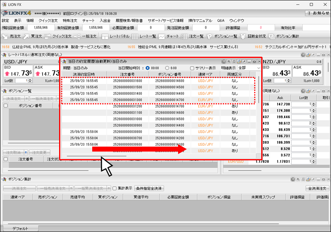331x232 pixels.
Task: Select the 00:00 start time radio button
Action: (148, 68)
